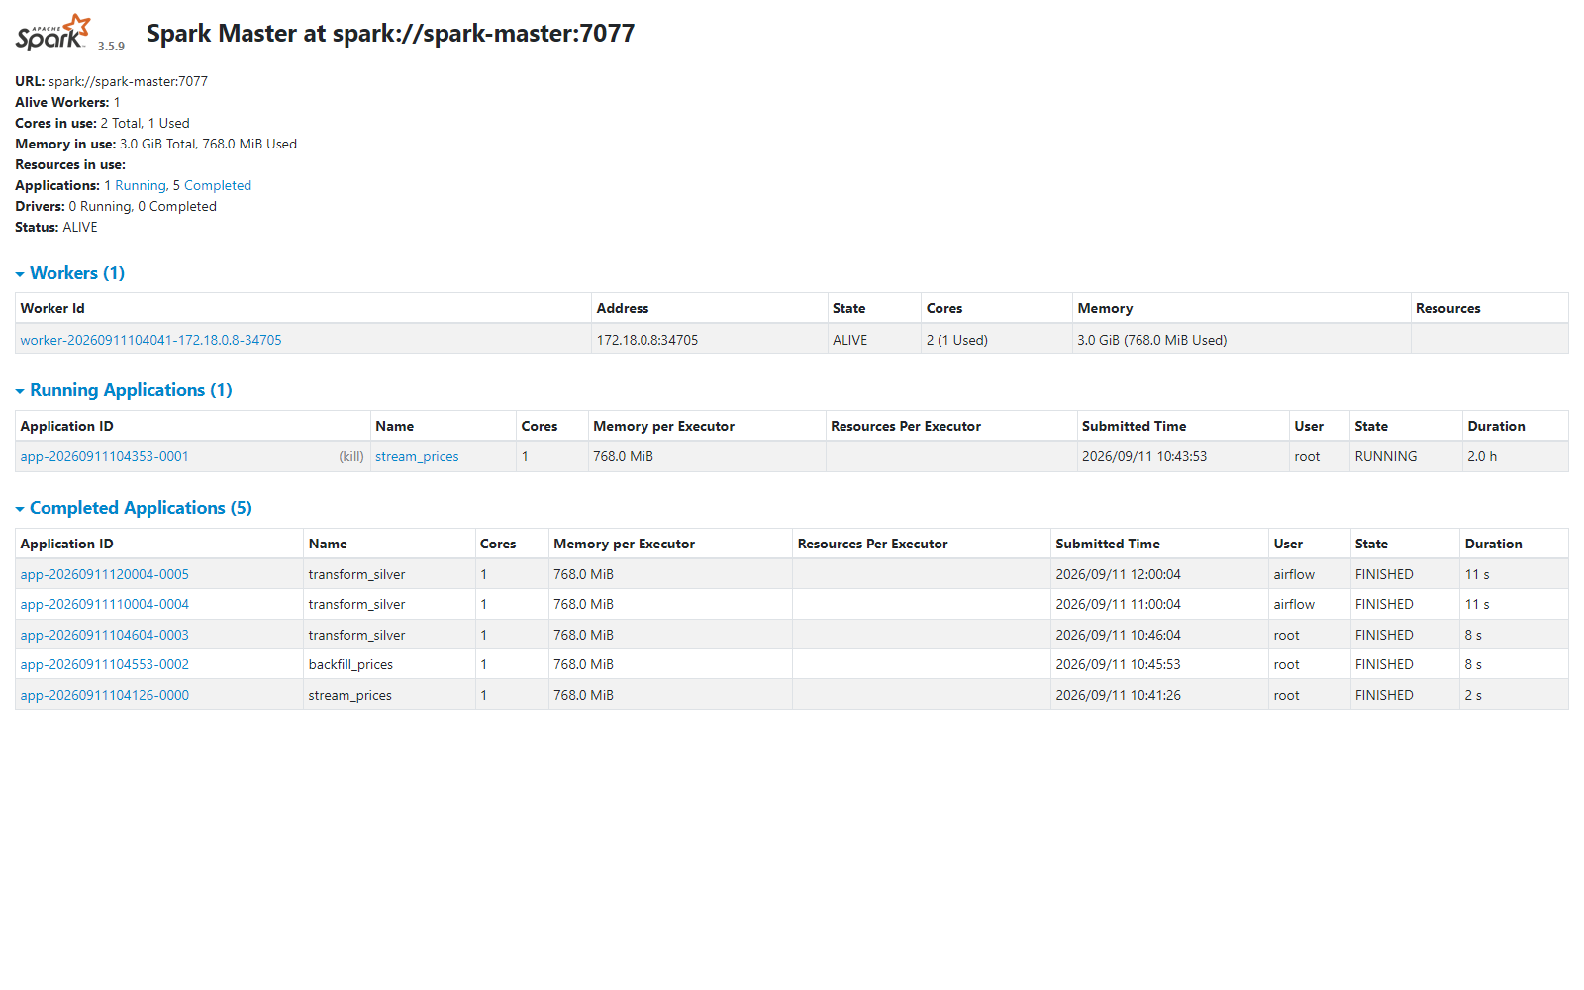Image resolution: width=1584 pixels, height=990 pixels.
Task: Click submitted time 2026/09/11 12:00:04
Action: coord(1118,574)
